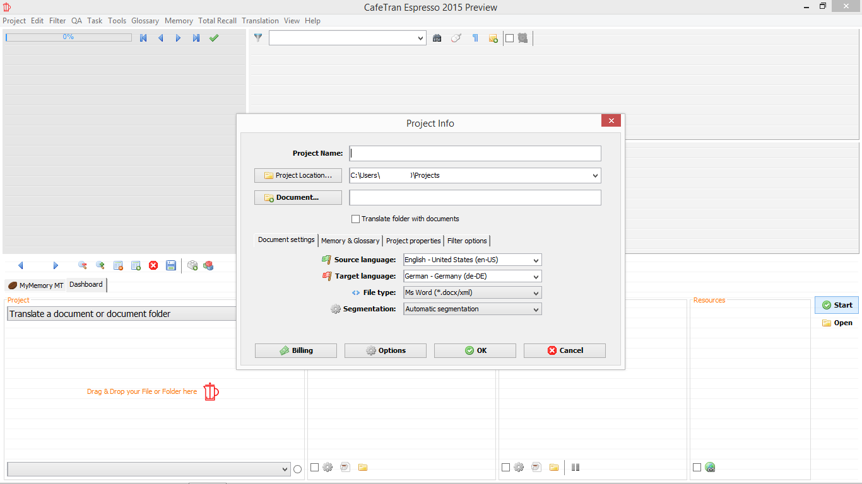862x484 pixels.
Task: Click the Project Location... button
Action: [x=298, y=176]
